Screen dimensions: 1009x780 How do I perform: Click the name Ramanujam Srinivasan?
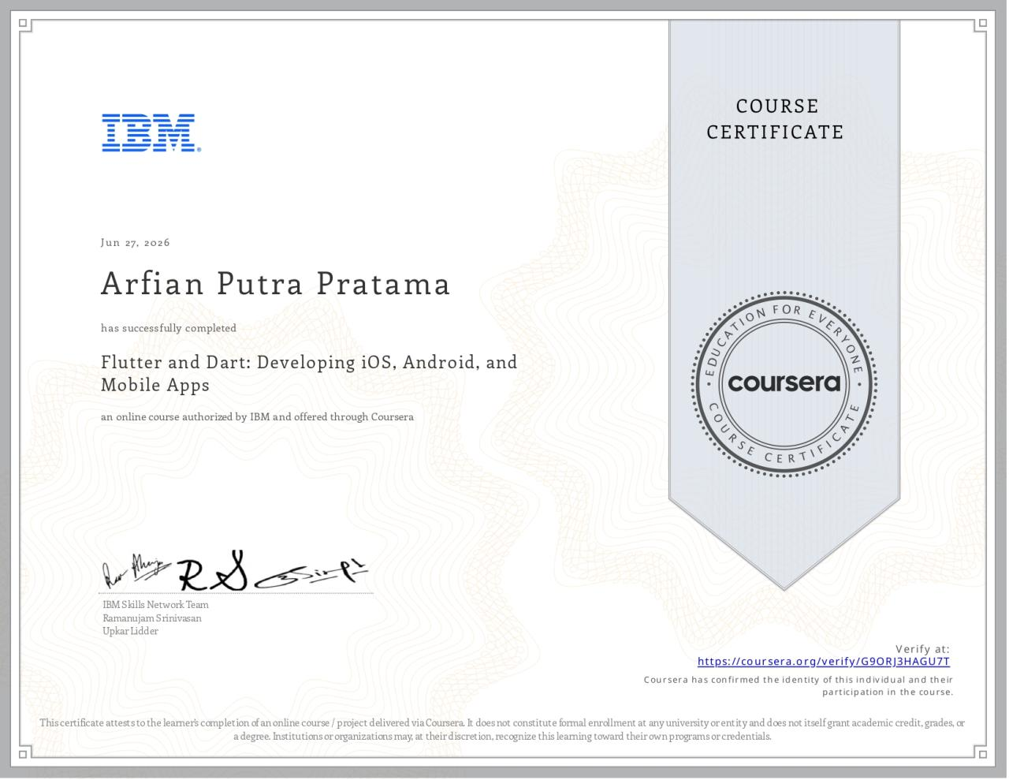(x=152, y=618)
